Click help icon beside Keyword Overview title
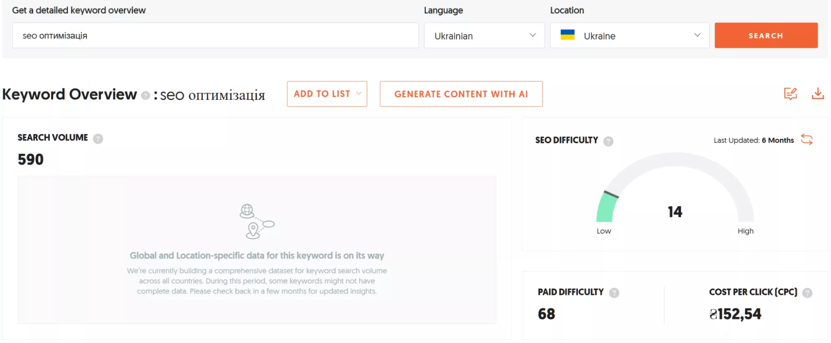The height and width of the screenshot is (343, 831). coord(145,96)
